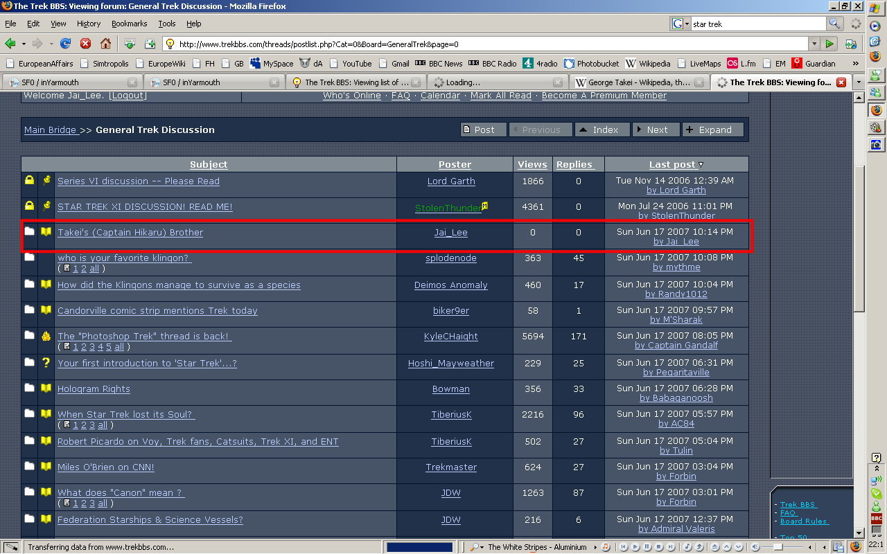Switch to the Loading... tab

496,82
